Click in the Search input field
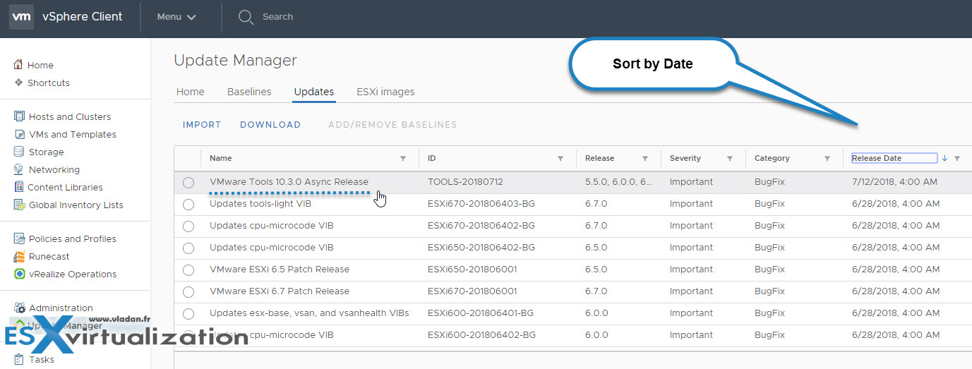Image resolution: width=972 pixels, height=369 pixels. (277, 17)
